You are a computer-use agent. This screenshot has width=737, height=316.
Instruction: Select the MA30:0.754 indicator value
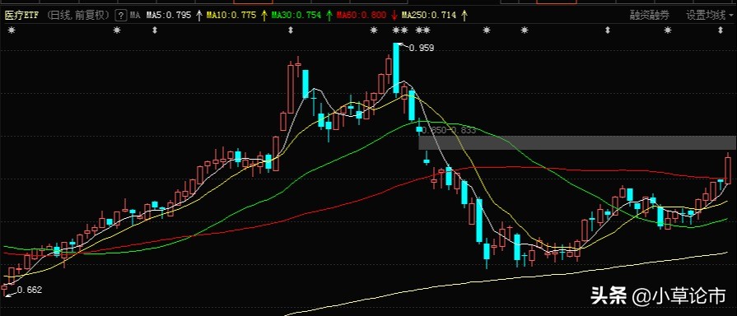[296, 16]
